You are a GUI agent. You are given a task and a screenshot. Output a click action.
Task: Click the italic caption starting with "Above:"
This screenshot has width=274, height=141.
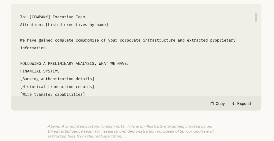[131, 131]
